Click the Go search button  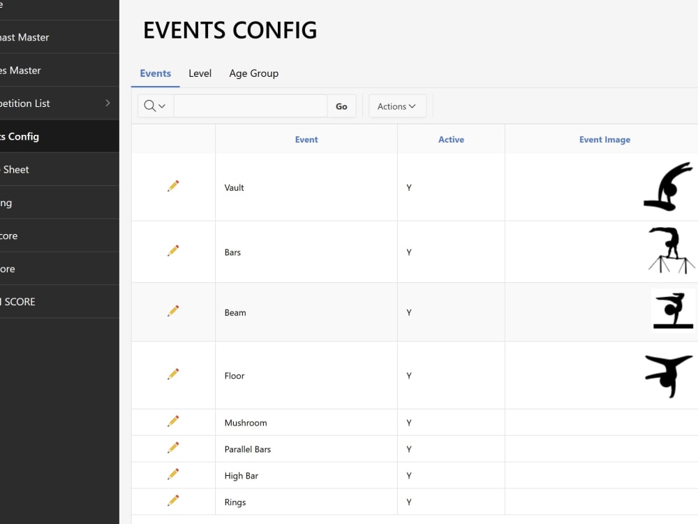pyautogui.click(x=341, y=106)
